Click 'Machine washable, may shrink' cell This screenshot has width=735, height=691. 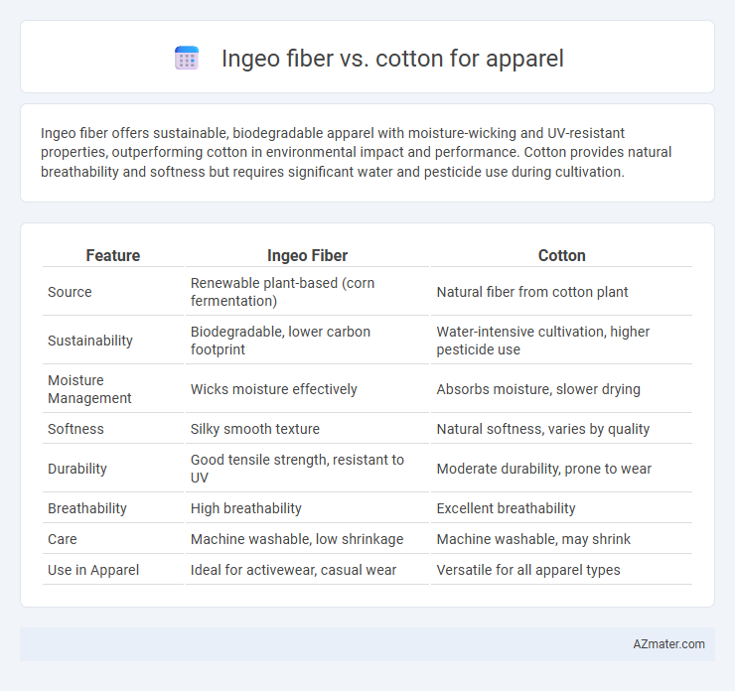click(x=561, y=539)
